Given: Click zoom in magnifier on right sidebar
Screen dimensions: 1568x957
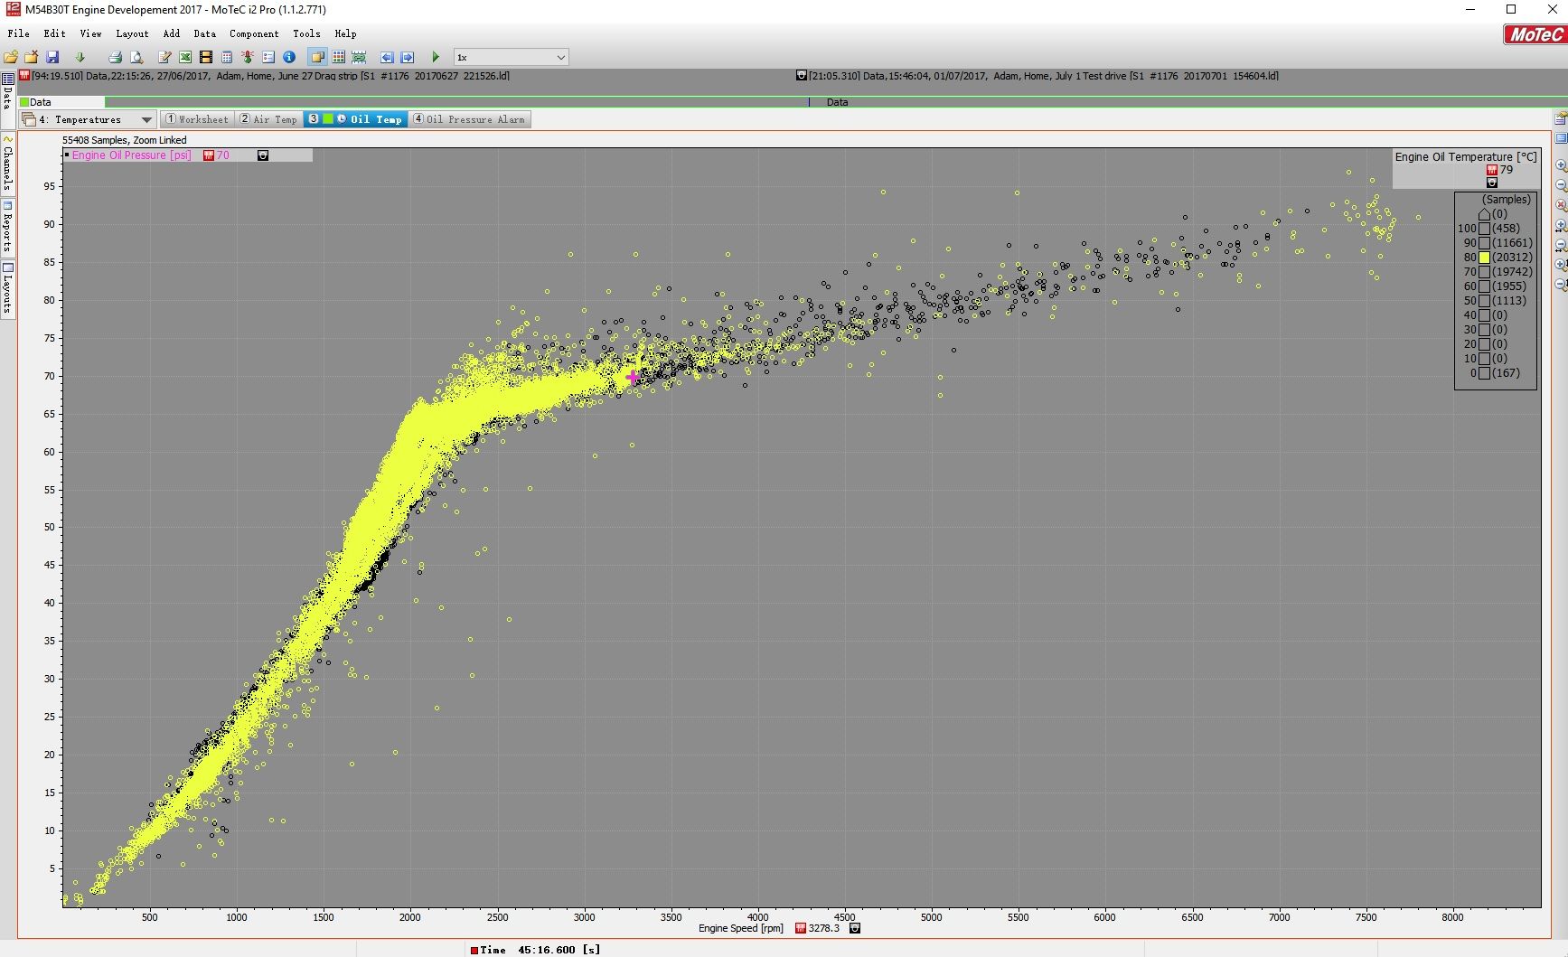Looking at the screenshot, I should tap(1561, 166).
